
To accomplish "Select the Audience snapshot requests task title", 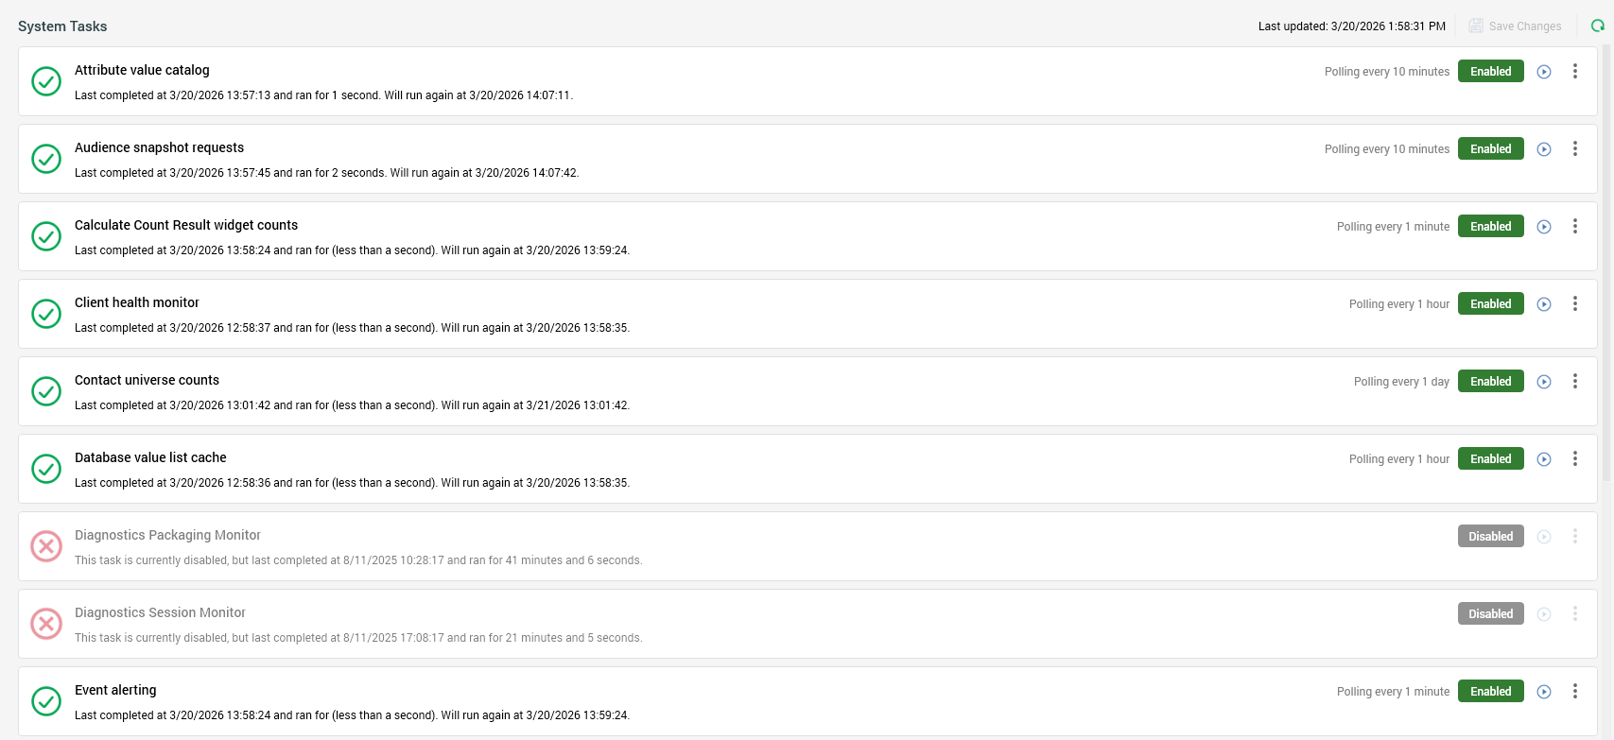I will tap(159, 147).
